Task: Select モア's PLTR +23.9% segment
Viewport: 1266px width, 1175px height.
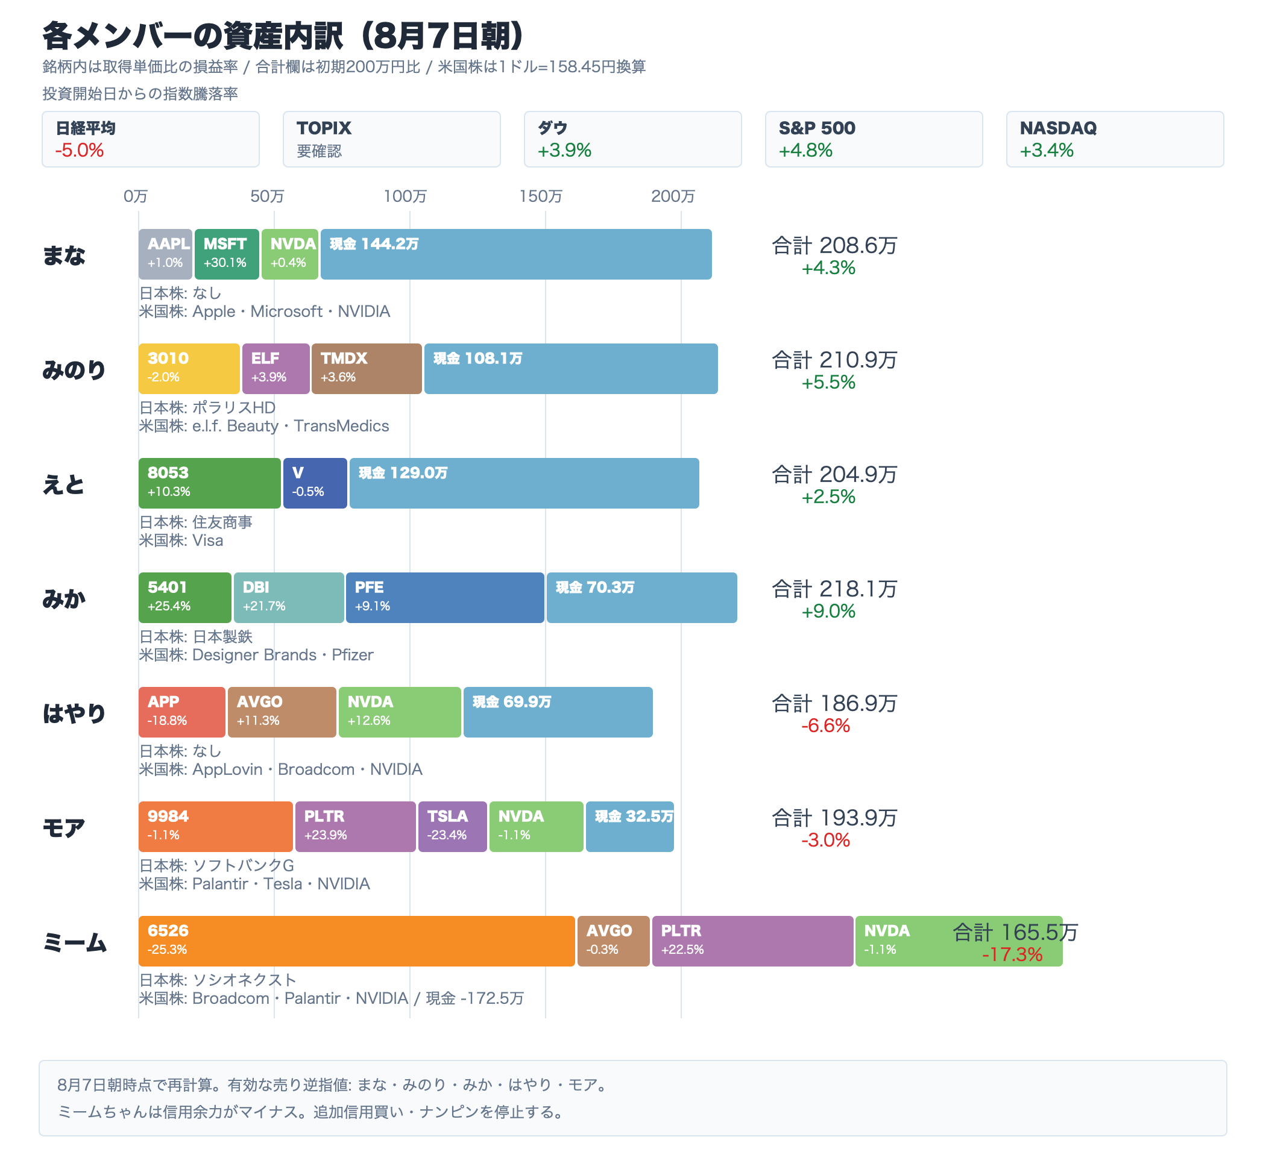Action: click(x=355, y=827)
